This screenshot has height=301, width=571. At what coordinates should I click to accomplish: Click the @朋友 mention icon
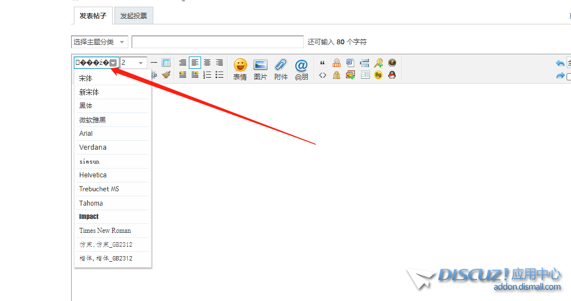(x=301, y=69)
